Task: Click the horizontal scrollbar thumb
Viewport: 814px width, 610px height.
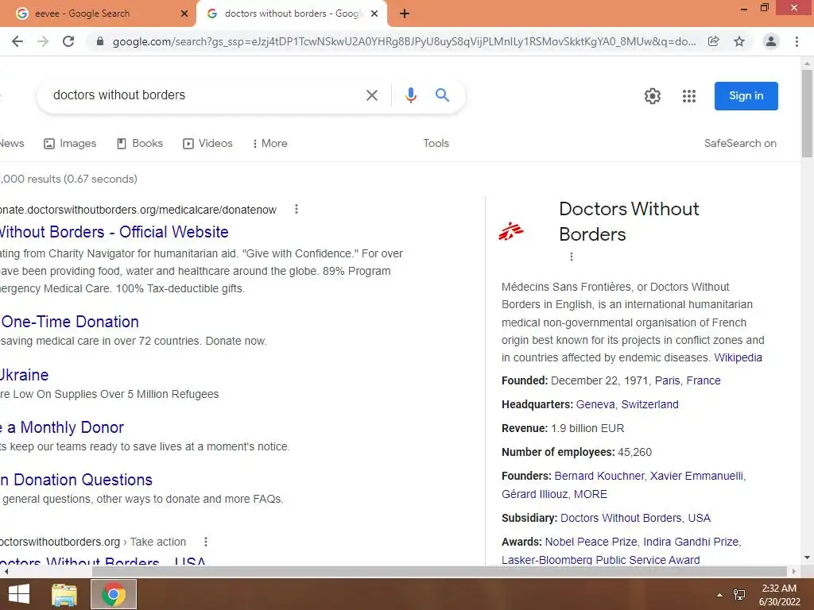Action: pyautogui.click(x=439, y=571)
